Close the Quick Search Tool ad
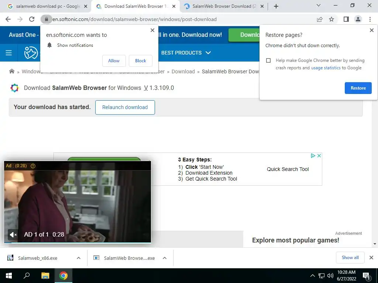Image resolution: width=378 pixels, height=283 pixels. 319,156
